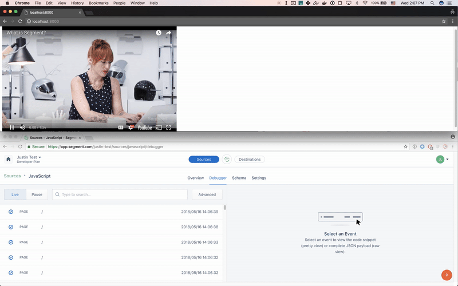Bookmark localhost page with star
The image size is (458, 286).
click(444, 21)
